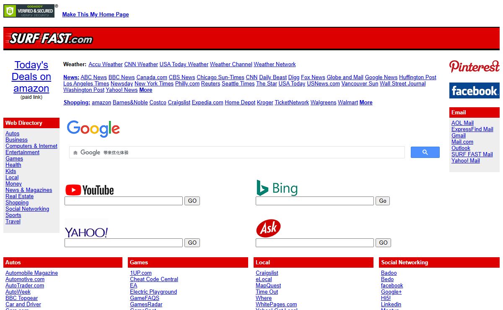Viewport: 503px width, 310px height.
Task: Click the GoDaddy Verified & Secured badge
Action: [x=29, y=11]
